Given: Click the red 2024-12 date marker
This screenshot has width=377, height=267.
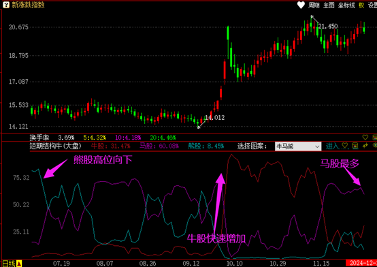Looking at the screenshot, I should coord(361,263).
